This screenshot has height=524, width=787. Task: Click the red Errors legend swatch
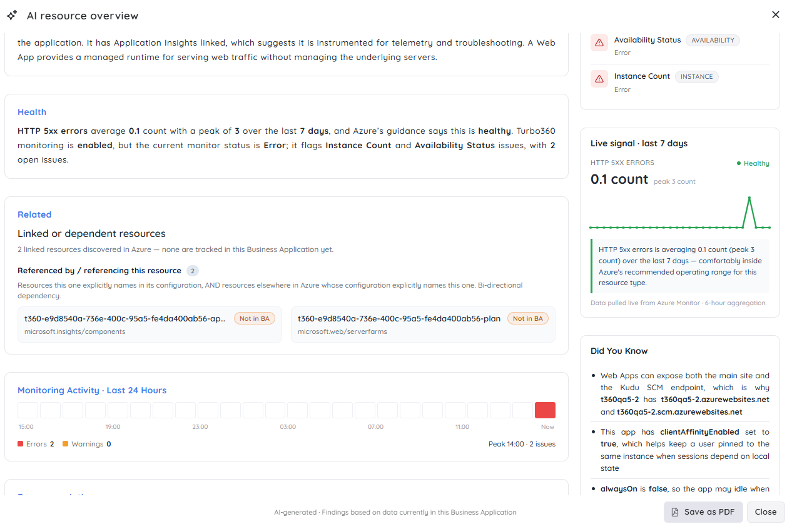tap(21, 444)
